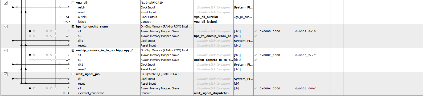Collapse the wait_signal_pio component

pyautogui.click(x=73, y=74)
